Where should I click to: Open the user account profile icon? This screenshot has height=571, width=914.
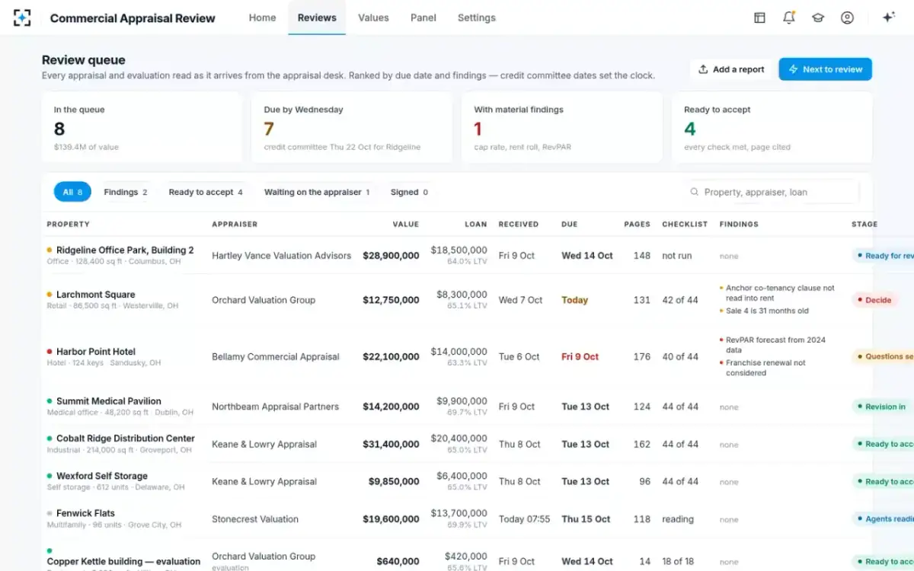point(847,18)
